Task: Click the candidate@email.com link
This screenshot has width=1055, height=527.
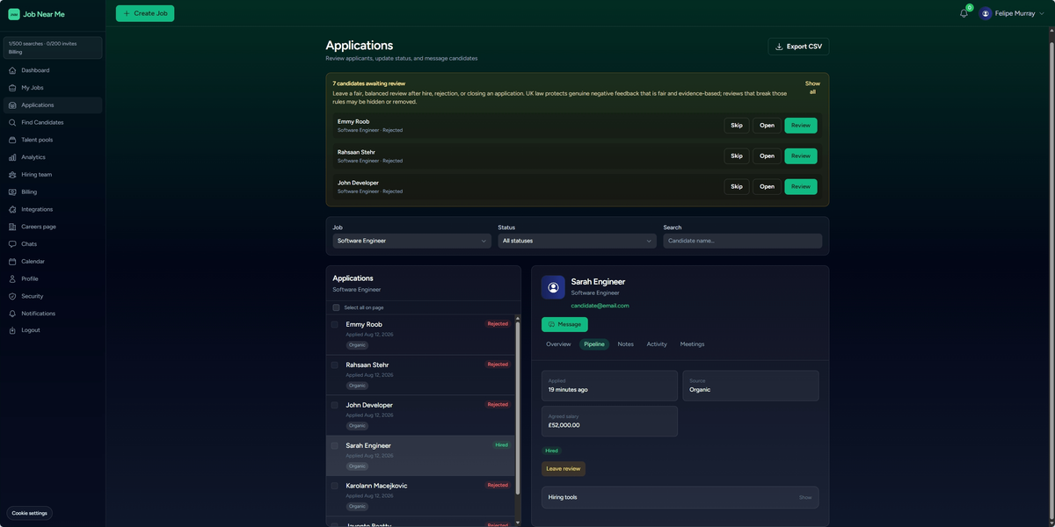Action: 600,306
